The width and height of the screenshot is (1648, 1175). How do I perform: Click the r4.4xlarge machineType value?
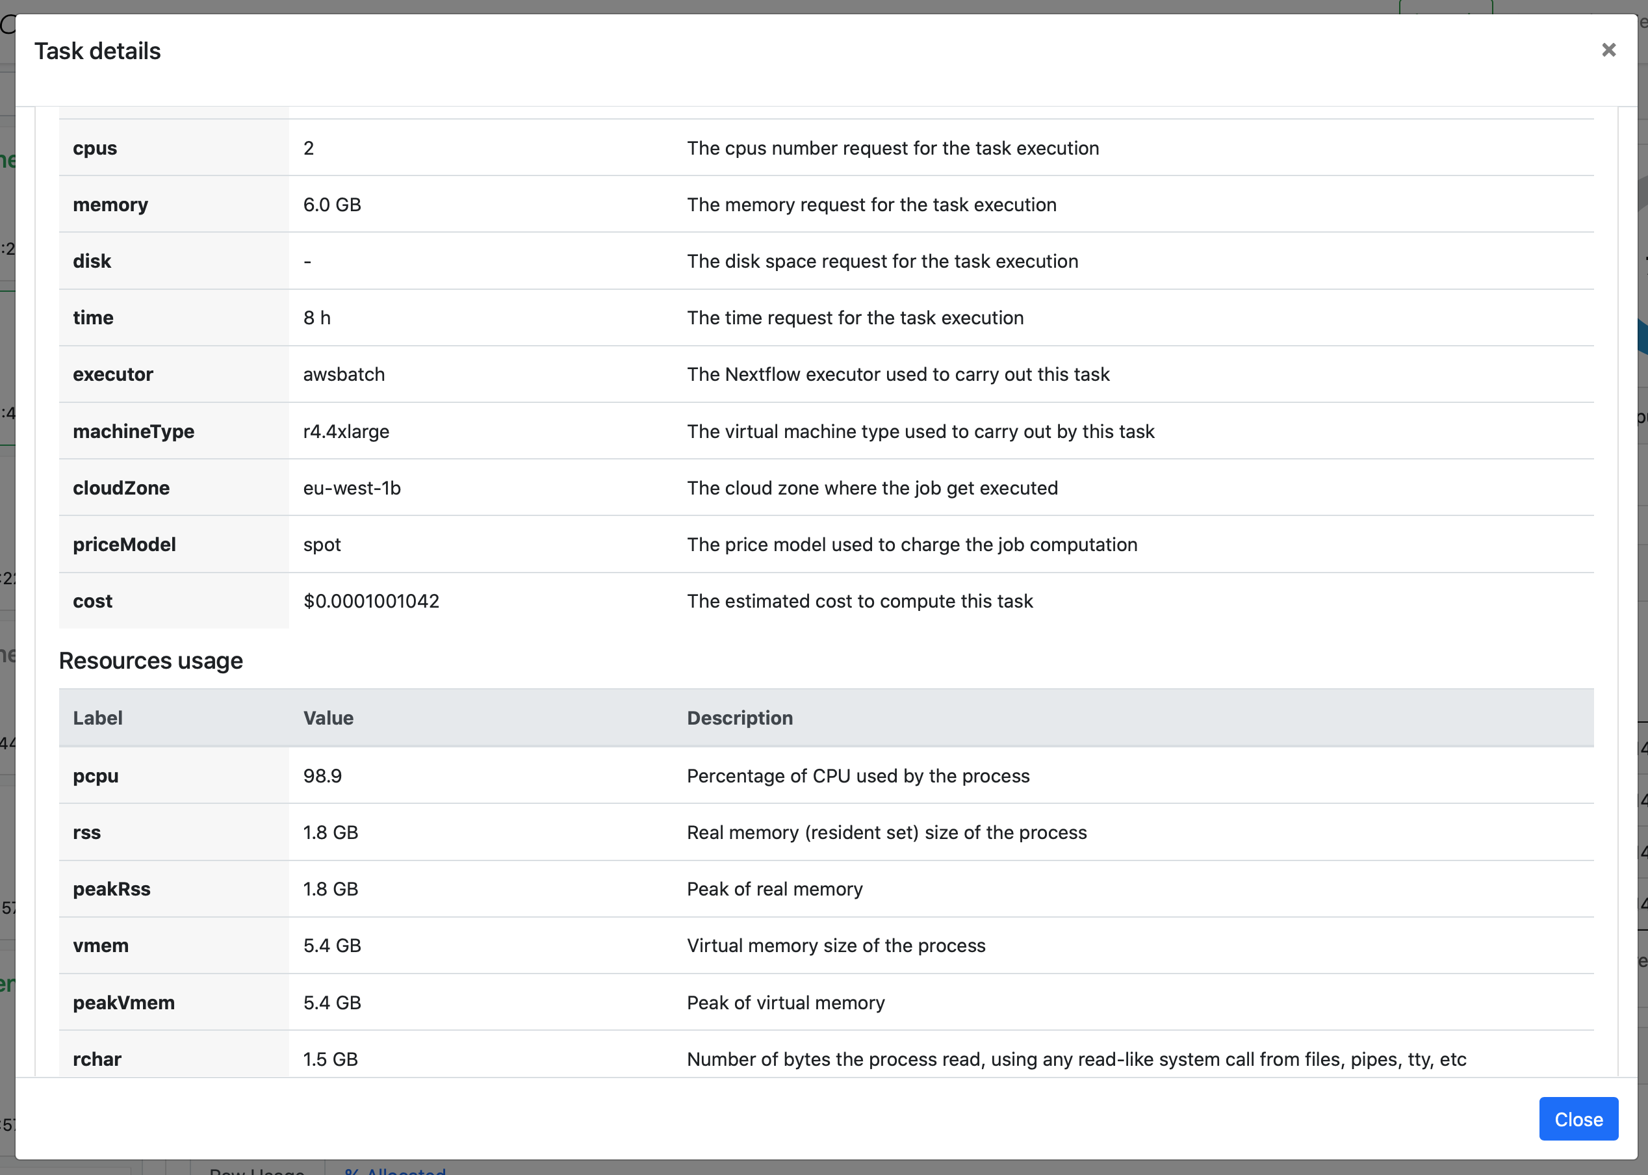346,432
